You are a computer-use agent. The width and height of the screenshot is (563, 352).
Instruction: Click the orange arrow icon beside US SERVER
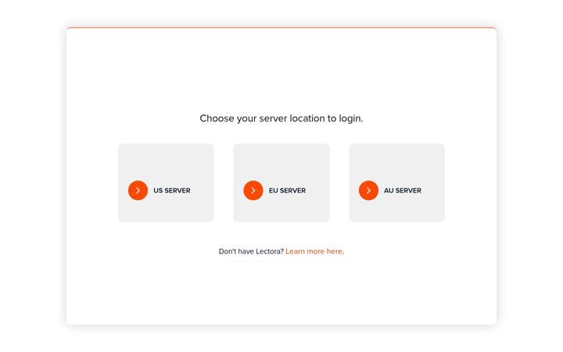(138, 190)
